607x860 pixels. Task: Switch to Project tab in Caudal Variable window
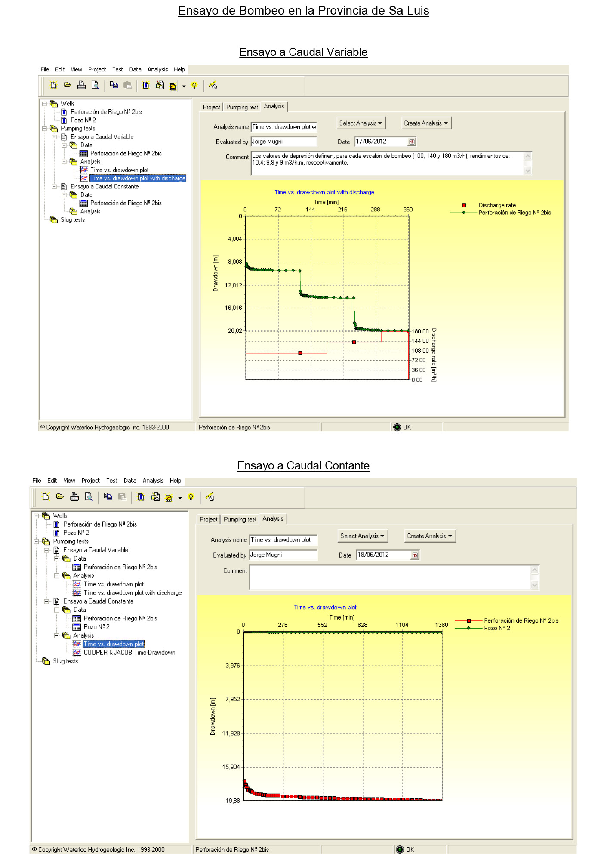click(211, 107)
